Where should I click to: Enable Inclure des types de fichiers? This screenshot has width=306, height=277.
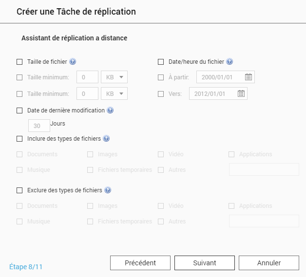(x=19, y=139)
